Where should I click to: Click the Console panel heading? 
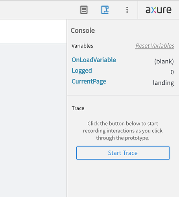[x=83, y=30]
